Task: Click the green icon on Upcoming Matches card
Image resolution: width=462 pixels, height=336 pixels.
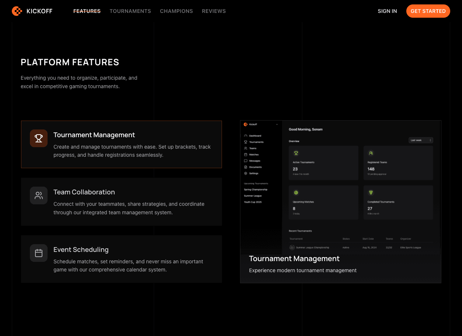Action: 296,193
